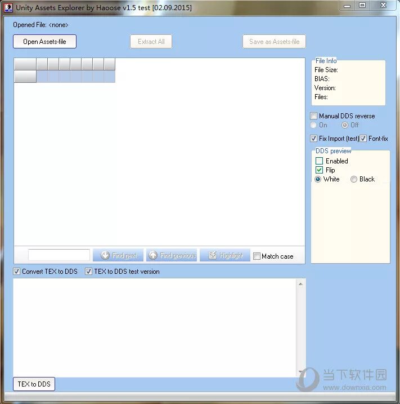Focus the search text field
The height and width of the screenshot is (404, 400).
59,255
